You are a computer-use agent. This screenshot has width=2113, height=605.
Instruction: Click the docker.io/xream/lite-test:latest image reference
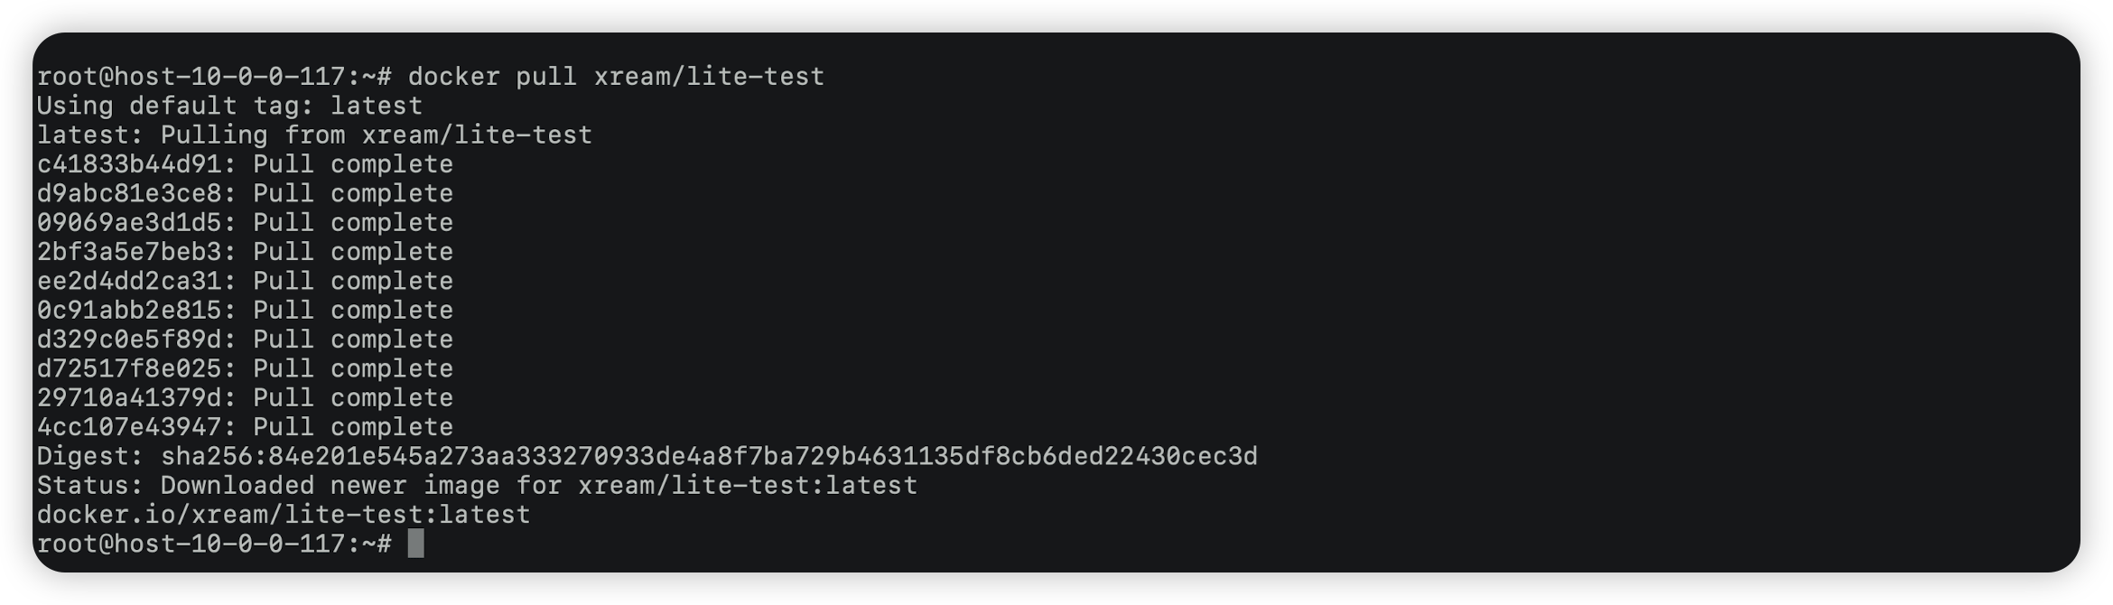(284, 515)
